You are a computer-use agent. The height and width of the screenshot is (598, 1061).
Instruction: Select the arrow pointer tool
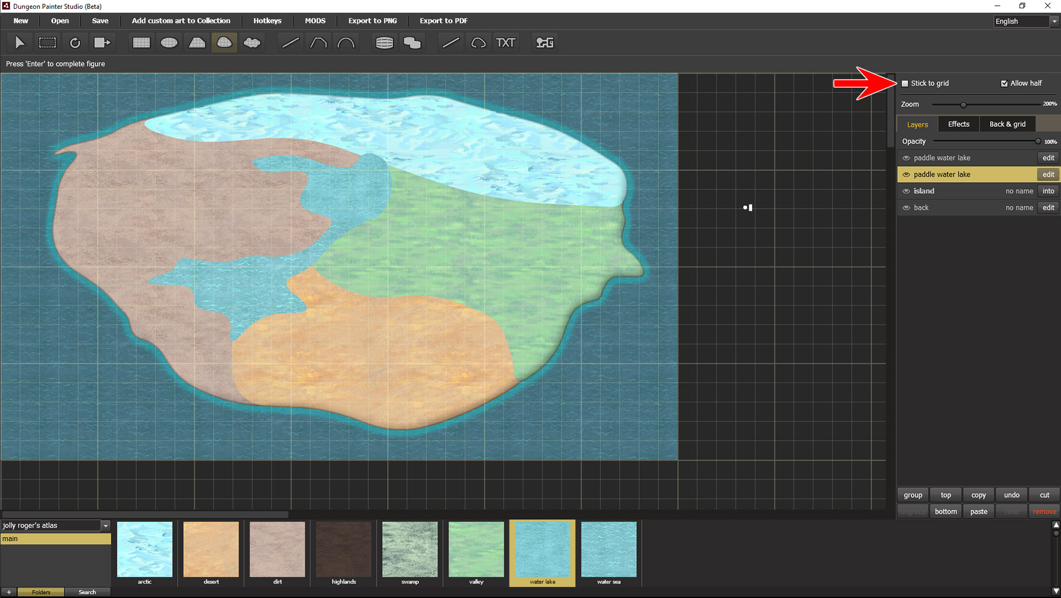point(19,43)
